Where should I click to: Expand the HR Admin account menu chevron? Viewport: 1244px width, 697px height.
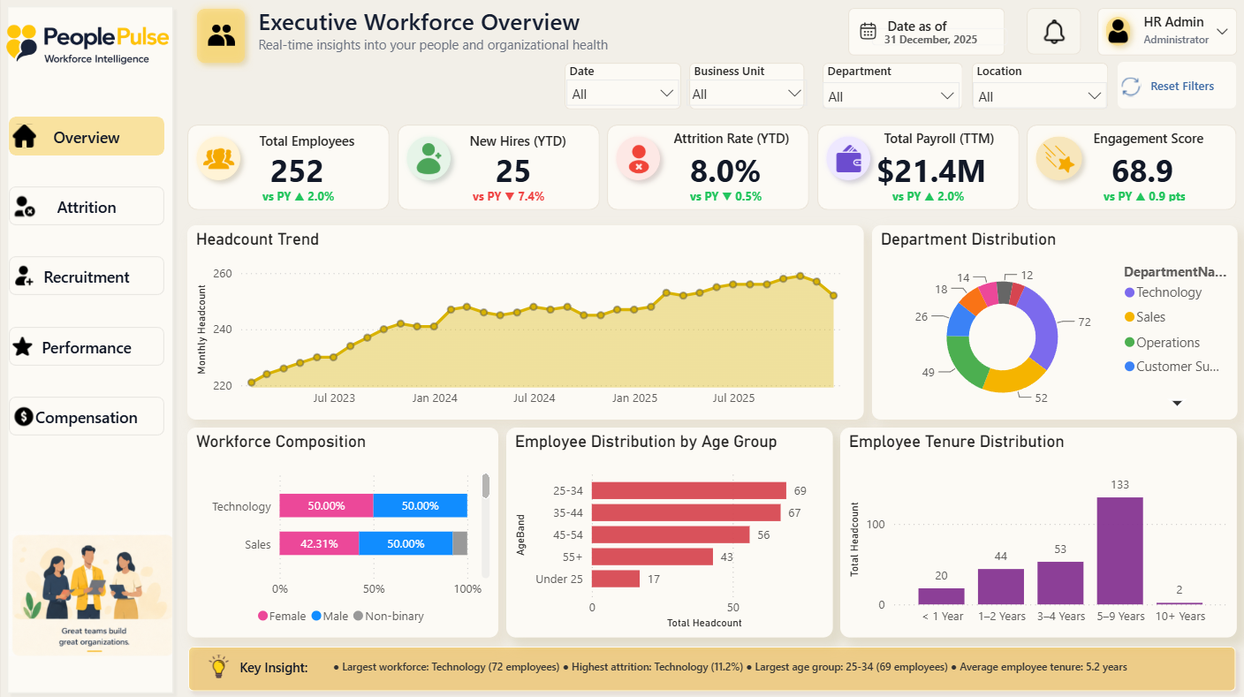pyautogui.click(x=1223, y=32)
